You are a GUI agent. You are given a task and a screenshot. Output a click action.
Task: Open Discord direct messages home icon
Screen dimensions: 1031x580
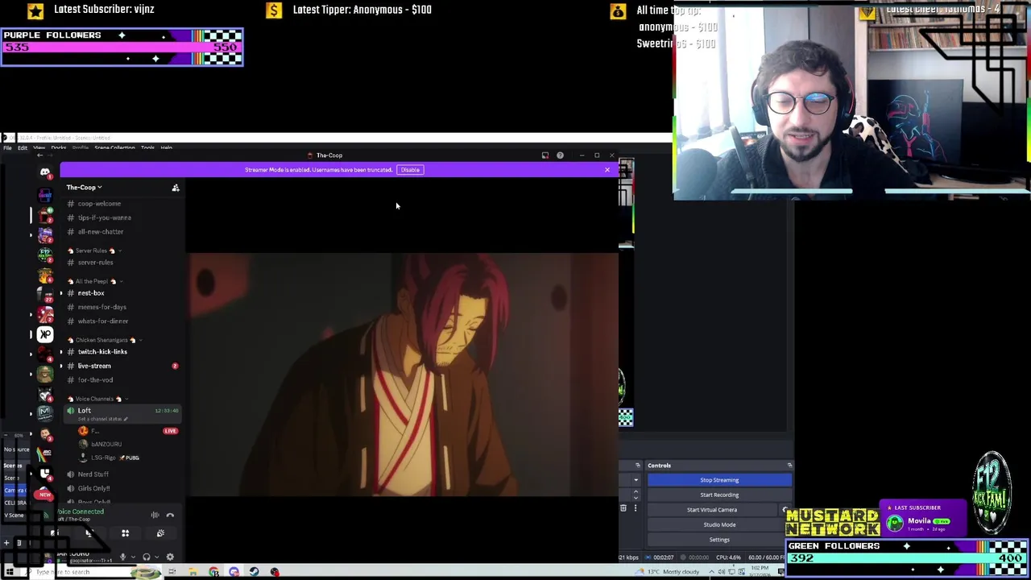pyautogui.click(x=45, y=172)
